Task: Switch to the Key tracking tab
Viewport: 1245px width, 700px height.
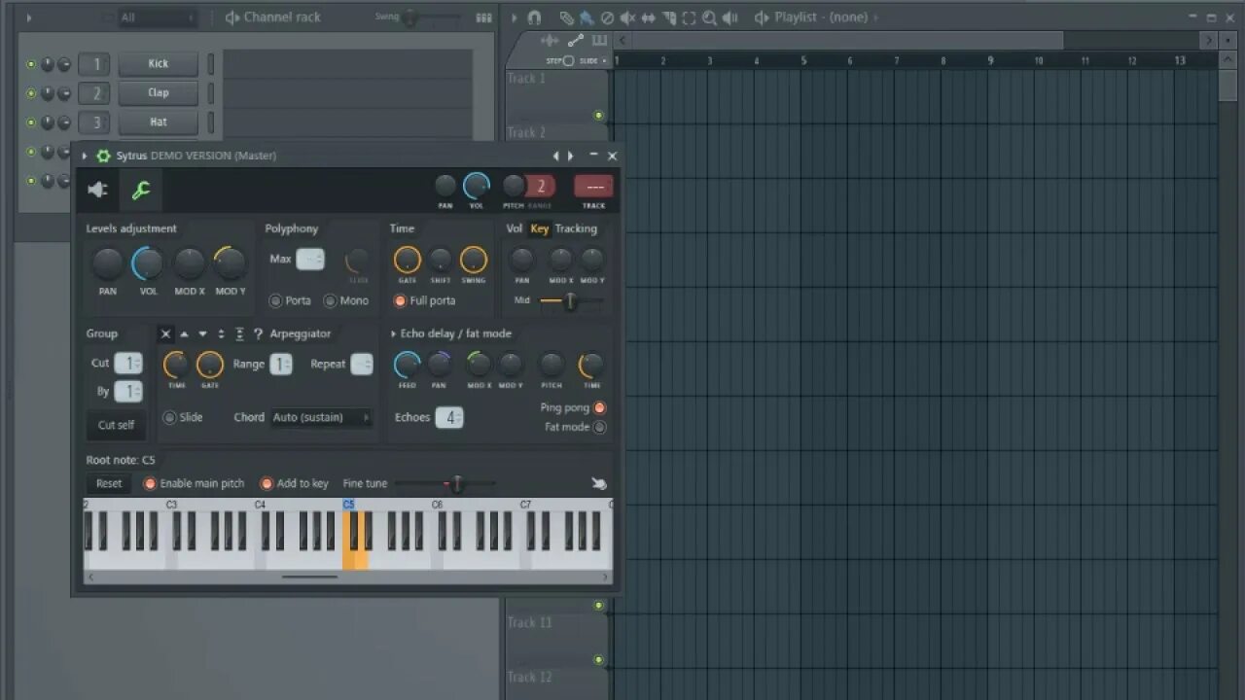Action: point(540,228)
